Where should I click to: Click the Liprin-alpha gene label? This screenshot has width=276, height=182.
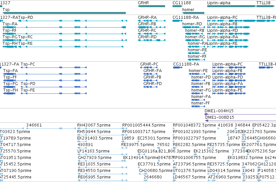pyautogui.click(x=219, y=3)
